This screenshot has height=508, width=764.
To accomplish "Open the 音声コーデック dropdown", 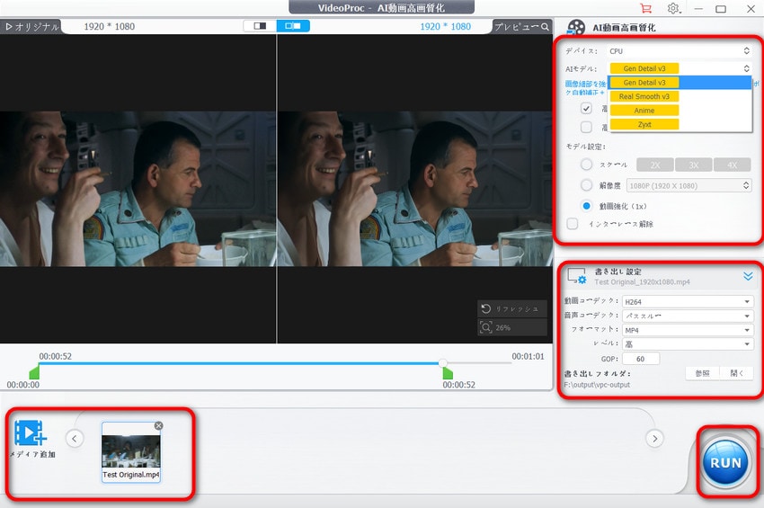I will click(688, 316).
